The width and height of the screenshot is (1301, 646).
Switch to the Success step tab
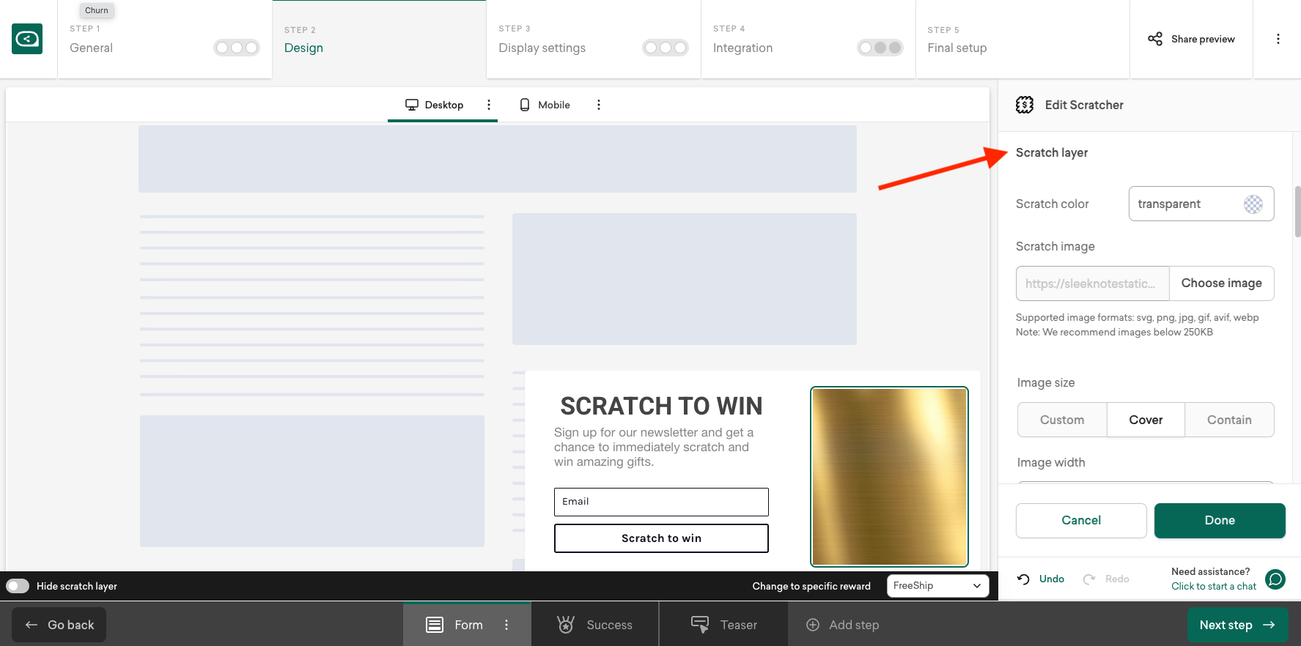[595, 625]
